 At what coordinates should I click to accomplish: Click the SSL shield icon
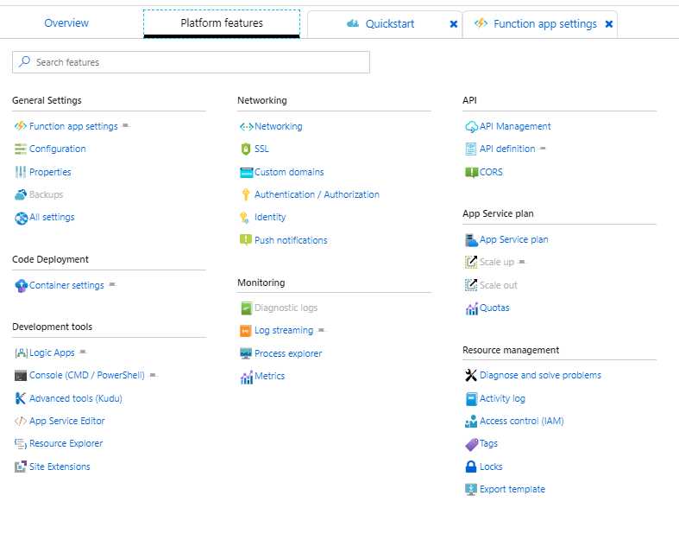[246, 149]
